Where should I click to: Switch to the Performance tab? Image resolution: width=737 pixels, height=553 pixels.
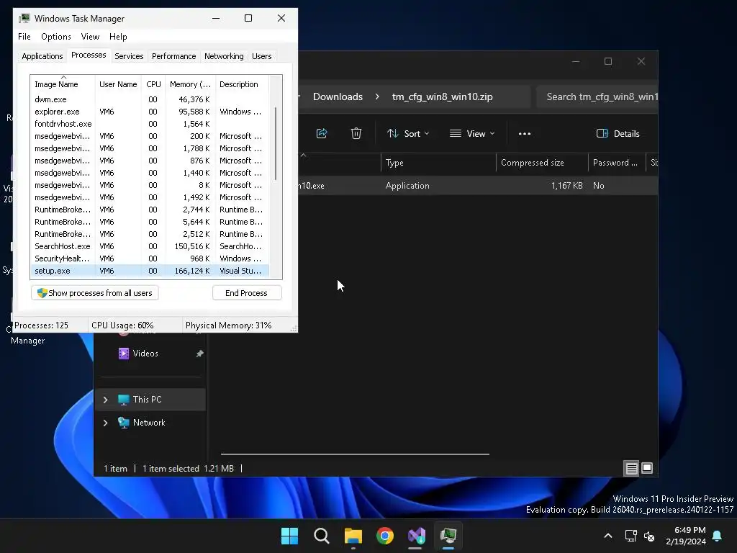point(174,56)
